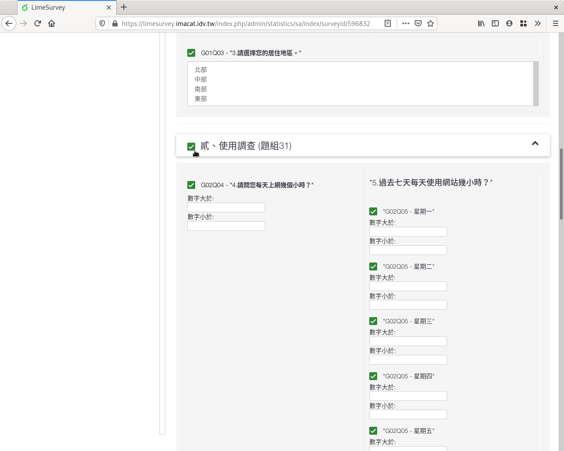Uncheck the 貳、使用調查 group checkbox
This screenshot has height=451, width=564.
coord(191,147)
